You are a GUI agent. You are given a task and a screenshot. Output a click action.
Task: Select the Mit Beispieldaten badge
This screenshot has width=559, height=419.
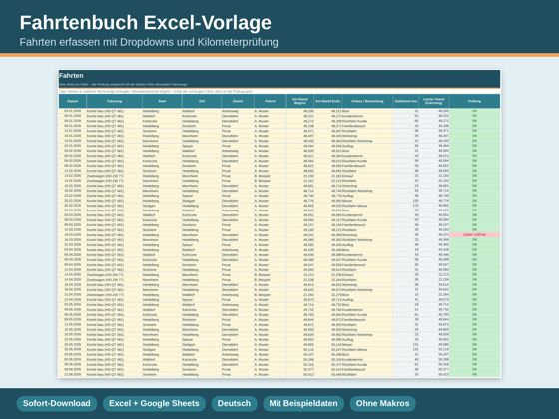pyautogui.click(x=303, y=403)
